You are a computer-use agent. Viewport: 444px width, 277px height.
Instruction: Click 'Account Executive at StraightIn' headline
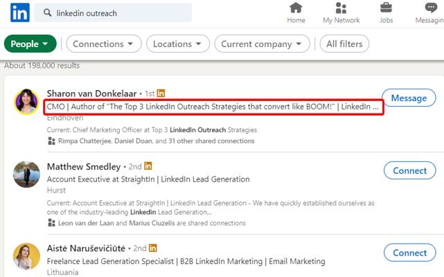pyautogui.click(x=148, y=179)
